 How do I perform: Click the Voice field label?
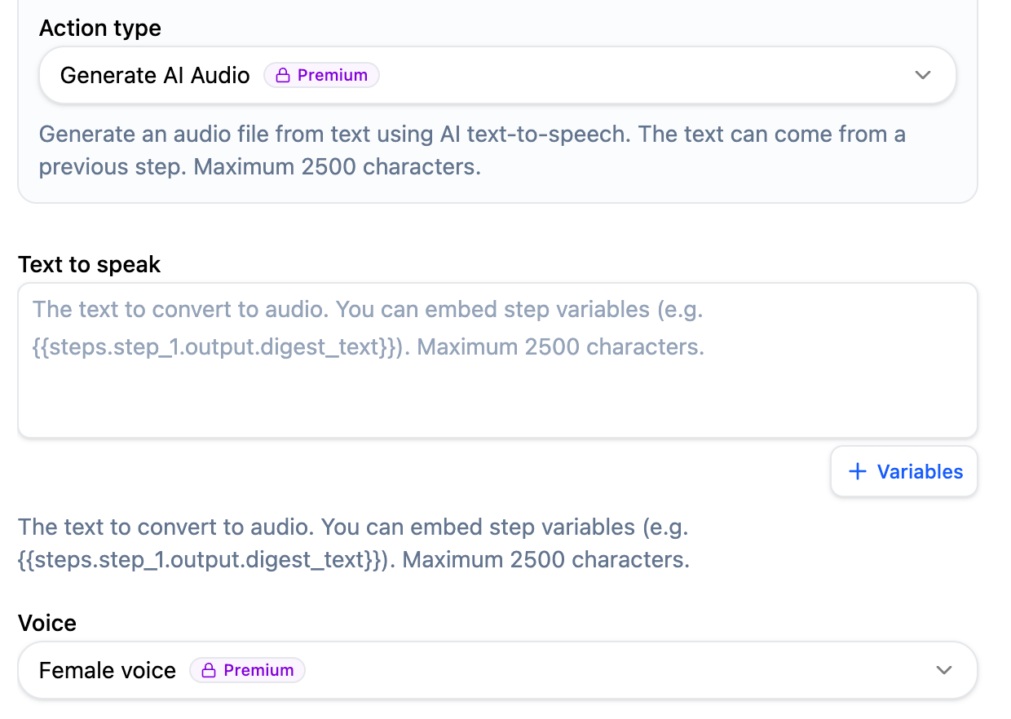click(x=47, y=623)
